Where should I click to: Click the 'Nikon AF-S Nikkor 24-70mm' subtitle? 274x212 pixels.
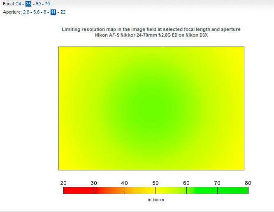point(151,35)
